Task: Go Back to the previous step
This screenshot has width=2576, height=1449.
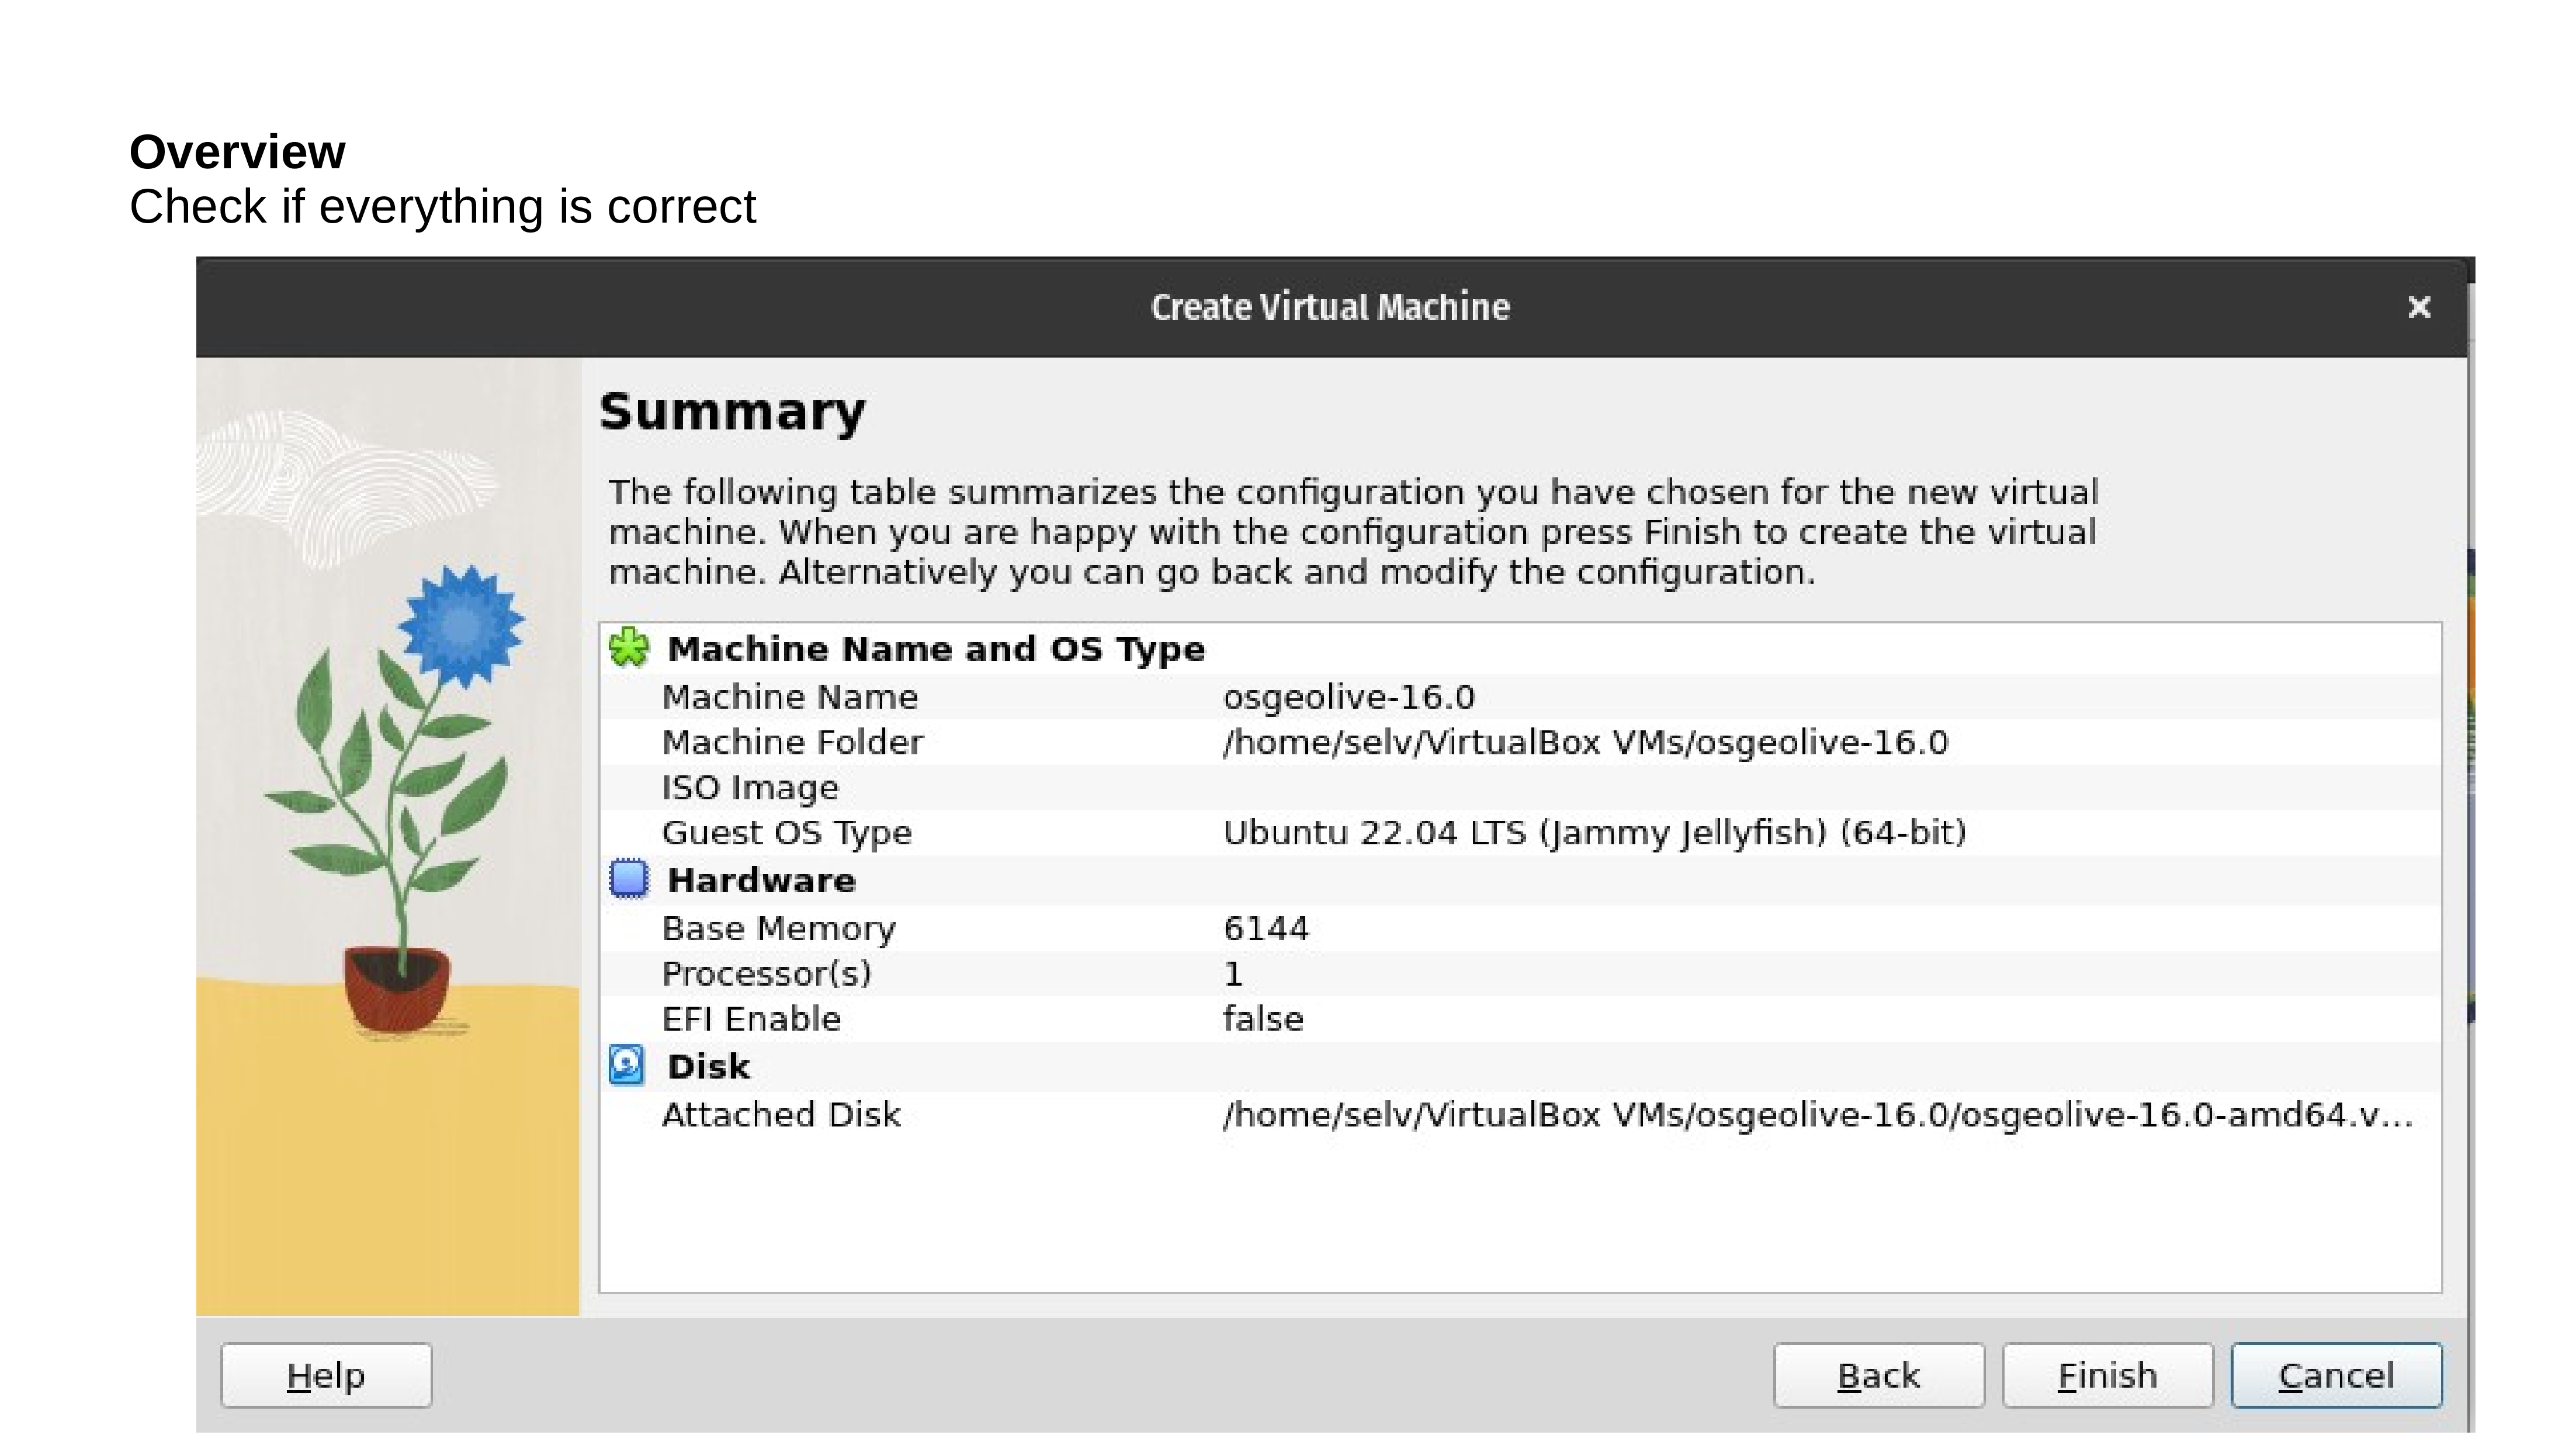Action: [1879, 1376]
